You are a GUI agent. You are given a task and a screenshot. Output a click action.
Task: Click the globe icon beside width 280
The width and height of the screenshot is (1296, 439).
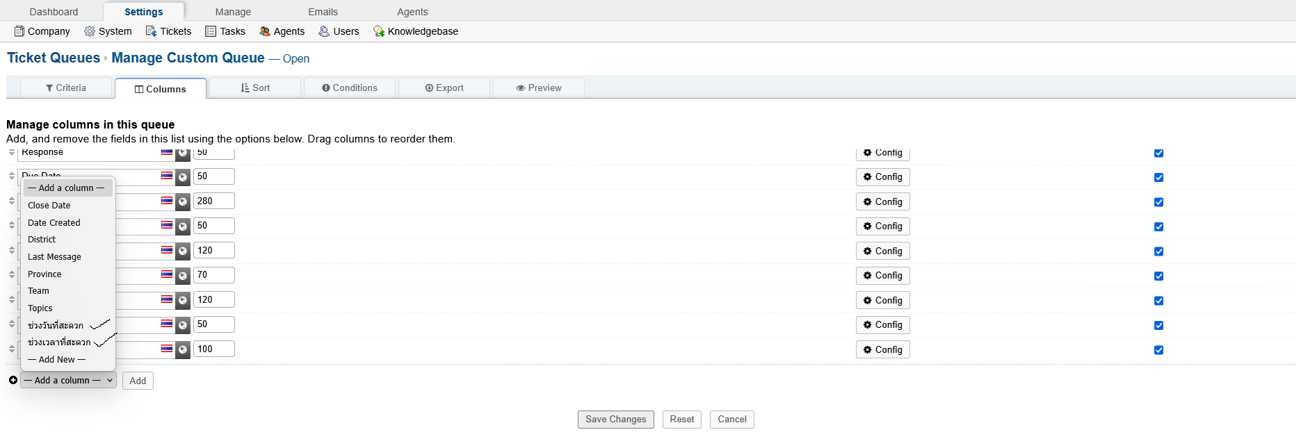(183, 202)
